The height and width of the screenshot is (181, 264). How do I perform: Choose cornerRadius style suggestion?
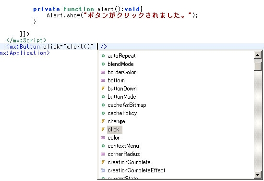[x=124, y=154]
